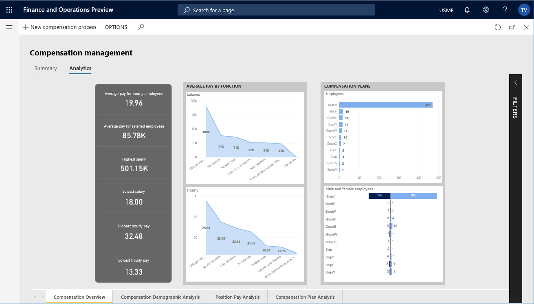
Task: Open the OPTIONS menu
Action: pos(116,27)
